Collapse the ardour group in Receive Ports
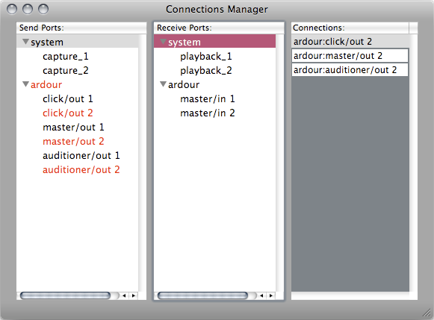Viewport: 434px width, 320px height. pyautogui.click(x=163, y=84)
